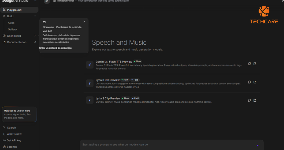The image size is (284, 150).
Task: Click the Build tools icon
Action: tap(4, 16)
